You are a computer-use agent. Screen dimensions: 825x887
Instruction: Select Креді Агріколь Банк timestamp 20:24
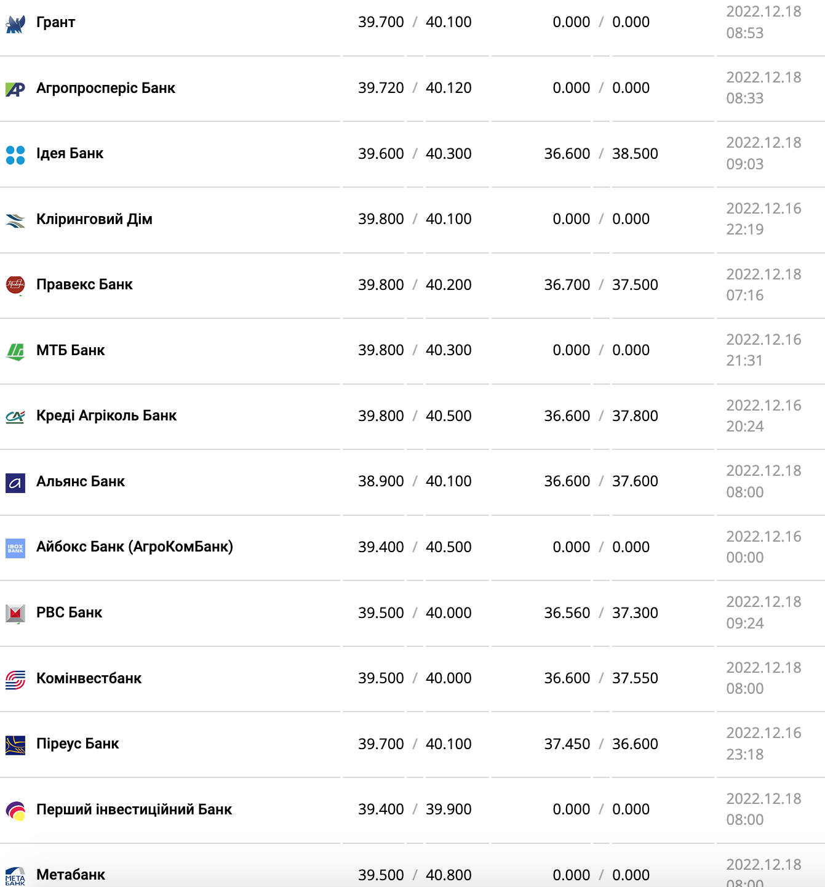(x=745, y=426)
